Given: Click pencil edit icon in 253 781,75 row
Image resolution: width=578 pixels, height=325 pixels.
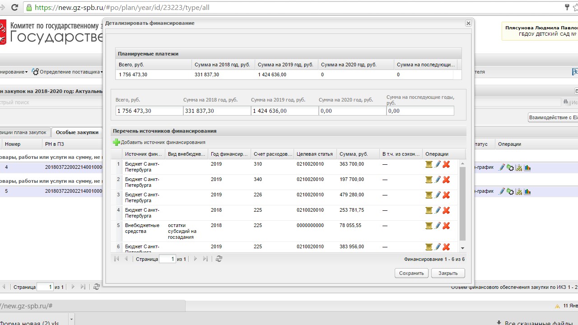Looking at the screenshot, I should pos(438,211).
